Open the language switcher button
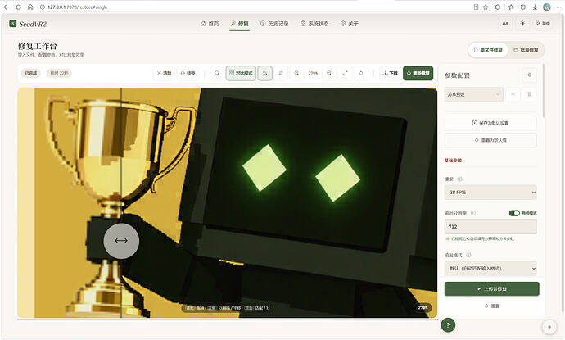565x340 pixels. pos(543,24)
